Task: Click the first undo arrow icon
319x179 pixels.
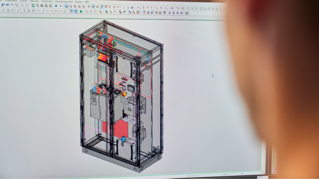Action: point(3,5)
